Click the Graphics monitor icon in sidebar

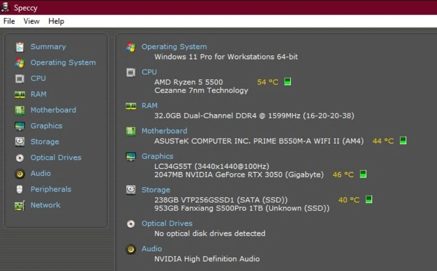pyautogui.click(x=19, y=126)
